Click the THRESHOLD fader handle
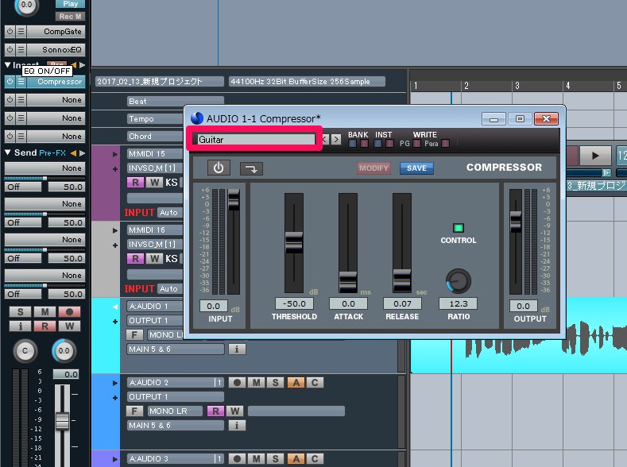 294,242
